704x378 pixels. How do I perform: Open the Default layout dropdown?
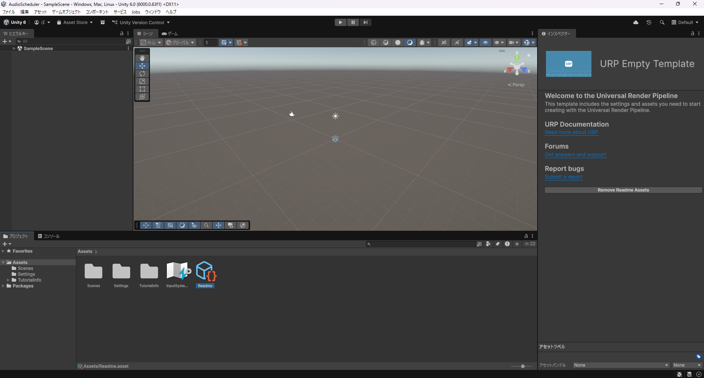[x=685, y=22]
